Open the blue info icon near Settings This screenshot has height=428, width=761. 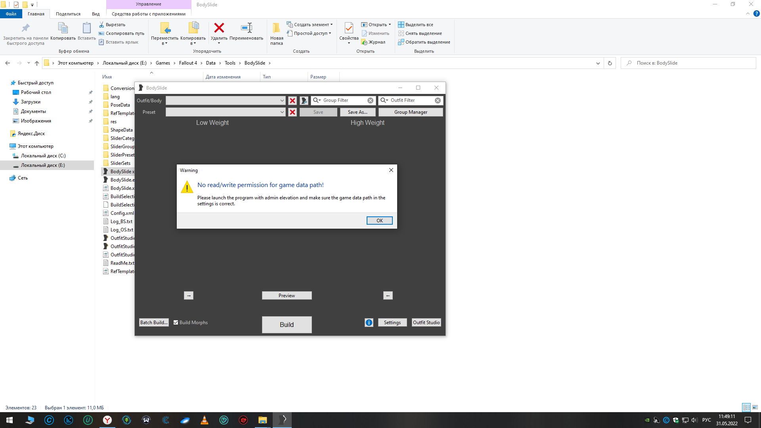369,323
